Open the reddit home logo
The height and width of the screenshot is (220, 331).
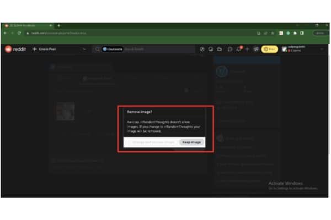[x=15, y=50]
